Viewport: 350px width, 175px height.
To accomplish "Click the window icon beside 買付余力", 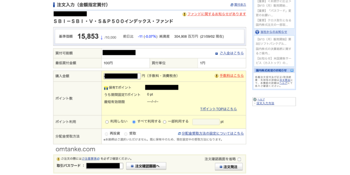I will [232, 5].
